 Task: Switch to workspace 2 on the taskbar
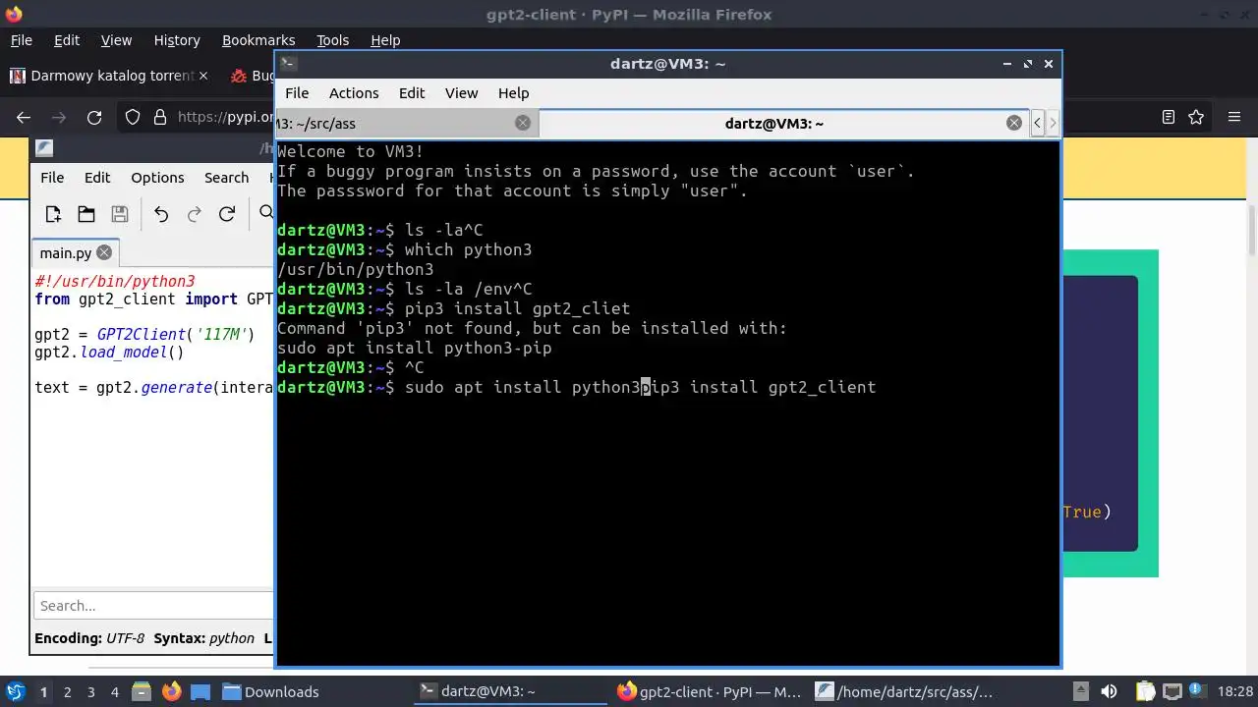pyautogui.click(x=67, y=692)
